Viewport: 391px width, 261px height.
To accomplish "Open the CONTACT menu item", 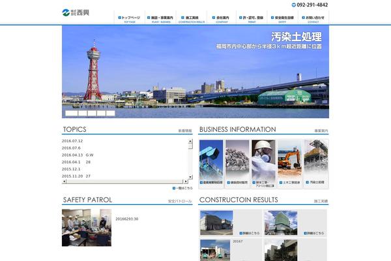I will coord(313,20).
